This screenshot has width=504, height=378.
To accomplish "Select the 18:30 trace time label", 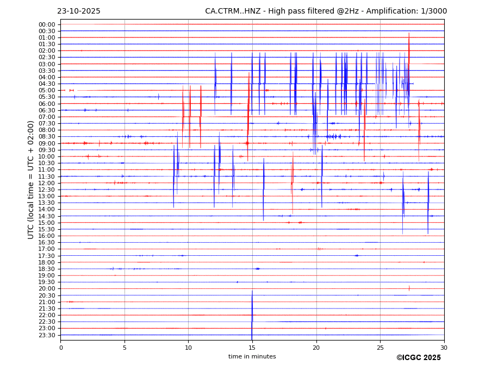I will [x=46, y=269].
